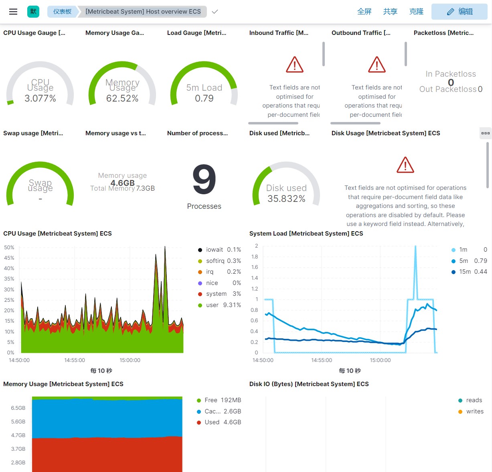
Task: Toggle Cached series in Memory Usage legend
Action: pos(219,411)
